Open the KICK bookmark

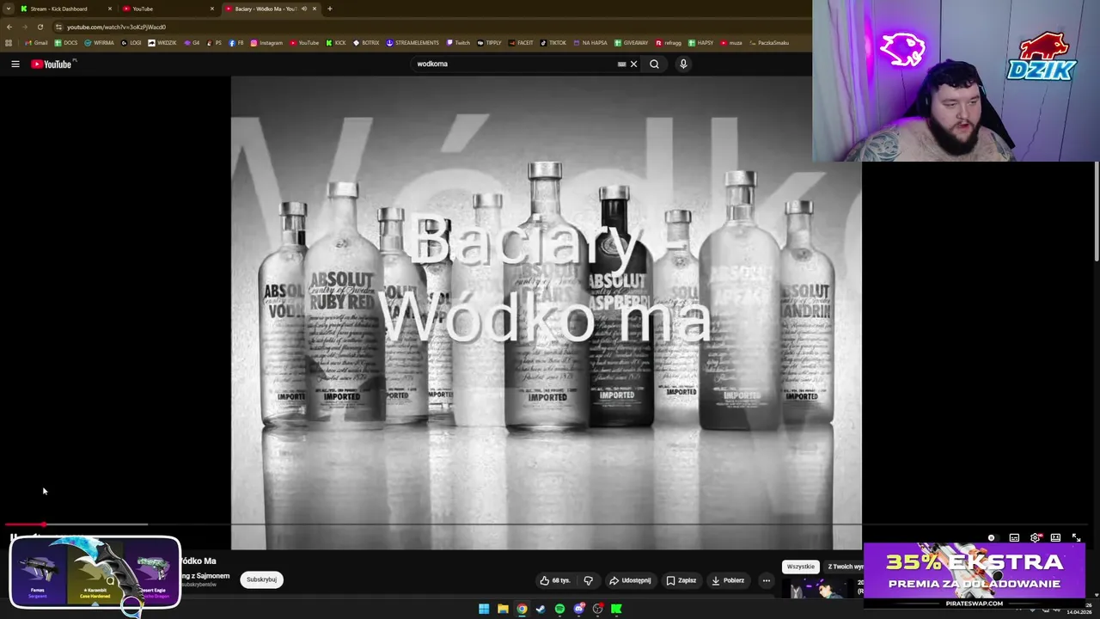click(x=336, y=42)
